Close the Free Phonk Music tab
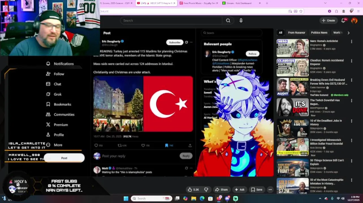363x203 pixels. [217, 3]
